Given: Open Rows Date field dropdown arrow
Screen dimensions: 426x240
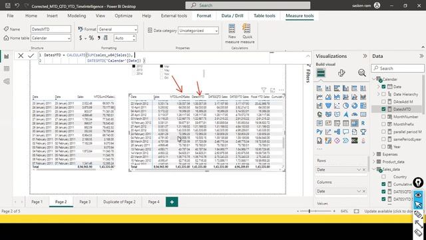Looking at the screenshot, I should [359, 169].
